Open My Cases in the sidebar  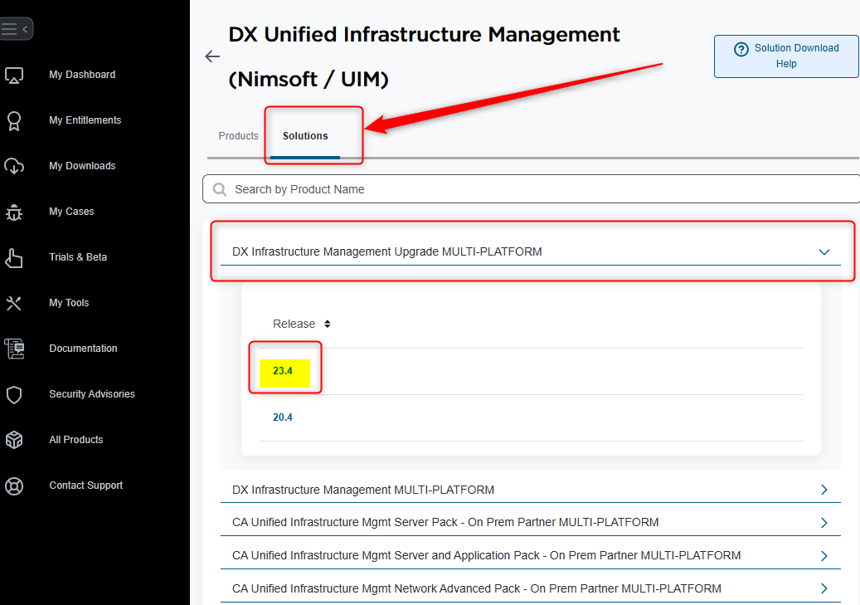(71, 212)
